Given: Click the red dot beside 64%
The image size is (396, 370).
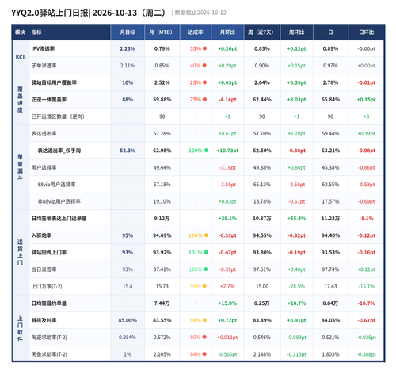Looking at the screenshot, I should [x=204, y=354].
